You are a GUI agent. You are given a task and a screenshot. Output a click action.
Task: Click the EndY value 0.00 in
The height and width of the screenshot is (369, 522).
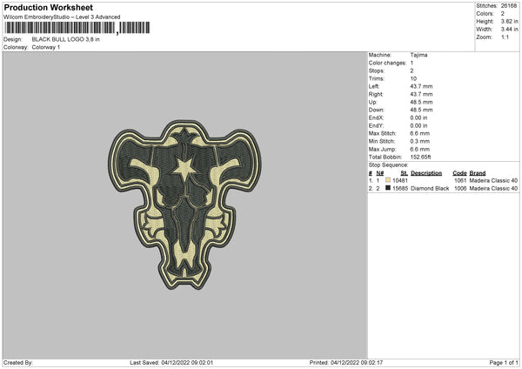418,125
